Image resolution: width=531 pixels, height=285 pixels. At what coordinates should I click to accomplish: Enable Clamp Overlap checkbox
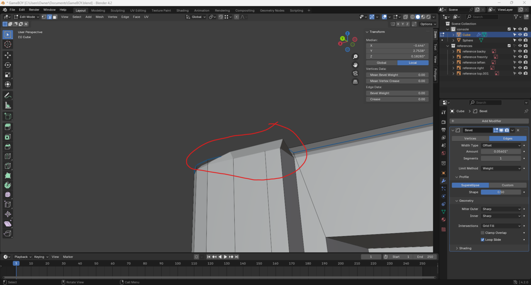pos(482,233)
